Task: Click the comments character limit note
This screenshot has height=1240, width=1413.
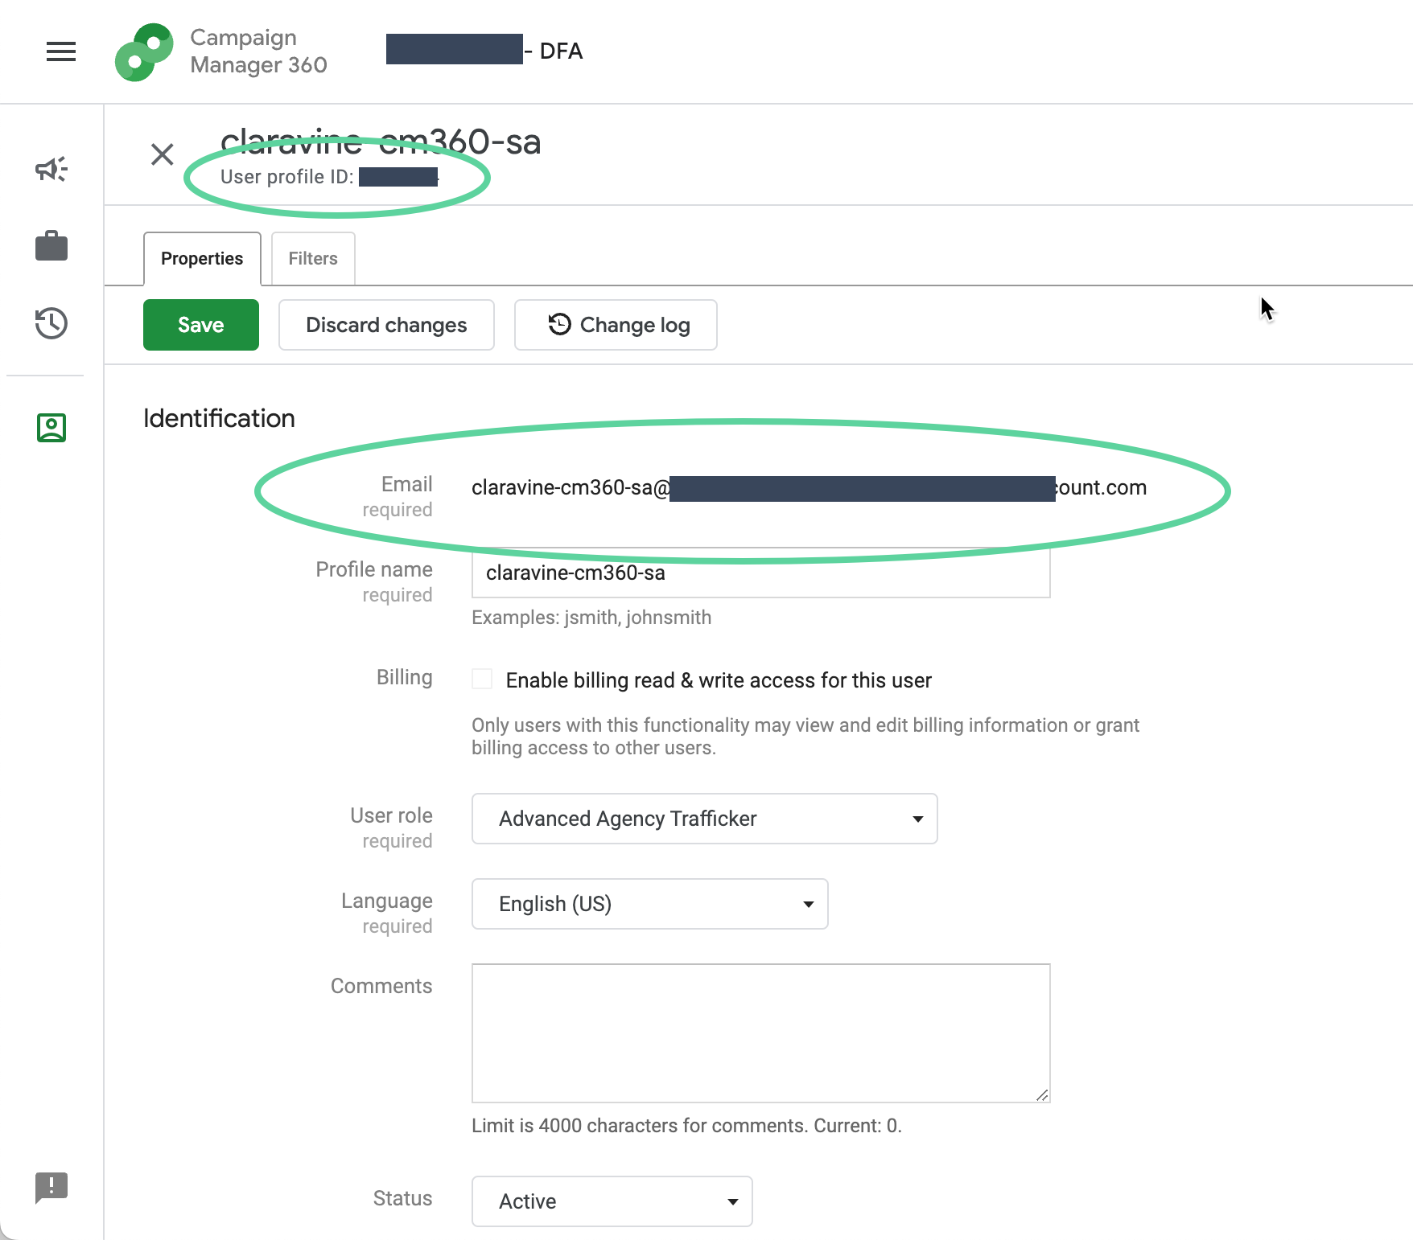Action: click(x=686, y=1126)
